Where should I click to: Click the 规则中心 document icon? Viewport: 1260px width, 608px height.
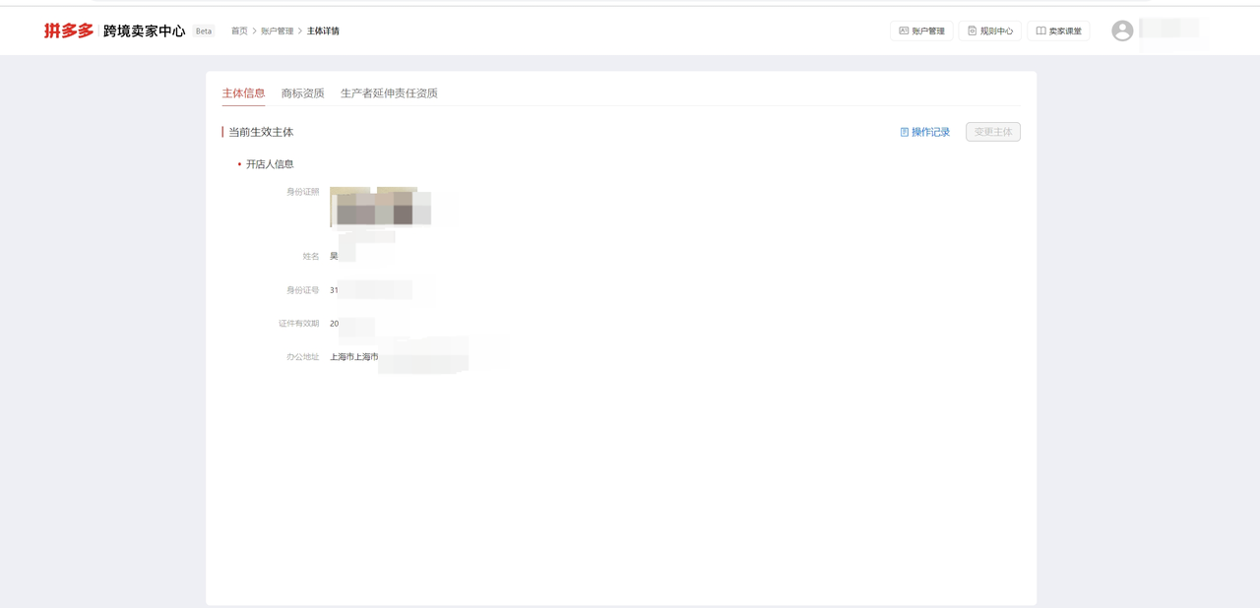[x=972, y=31]
